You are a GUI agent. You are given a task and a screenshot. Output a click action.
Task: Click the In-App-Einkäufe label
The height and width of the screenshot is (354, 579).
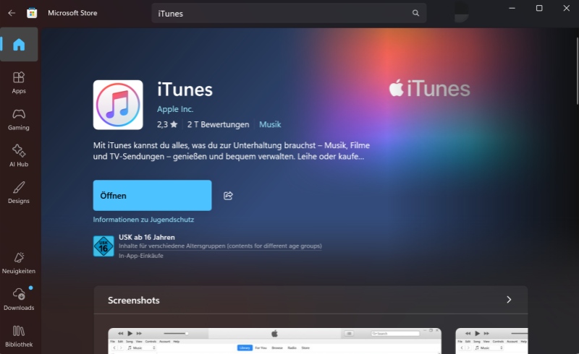point(140,256)
